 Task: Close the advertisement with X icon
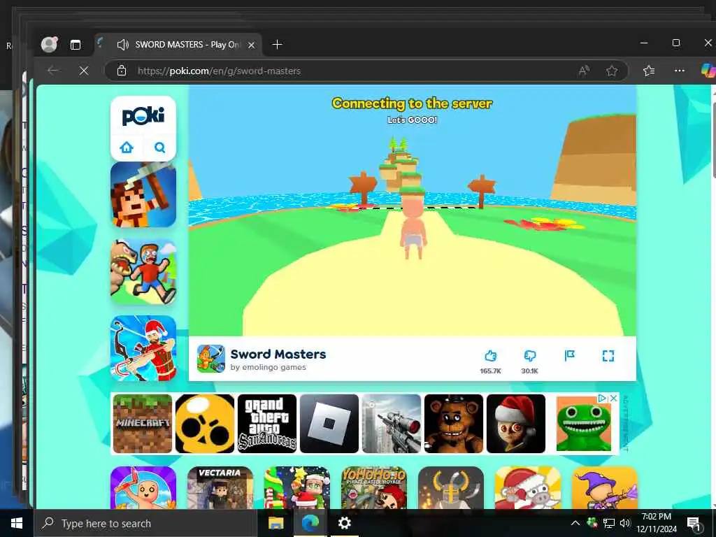point(614,398)
